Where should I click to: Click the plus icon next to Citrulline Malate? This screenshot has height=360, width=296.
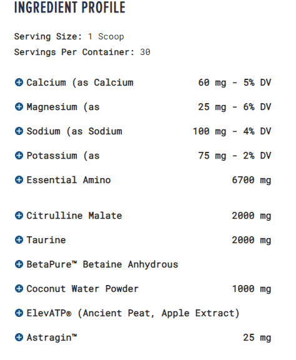click(19, 216)
